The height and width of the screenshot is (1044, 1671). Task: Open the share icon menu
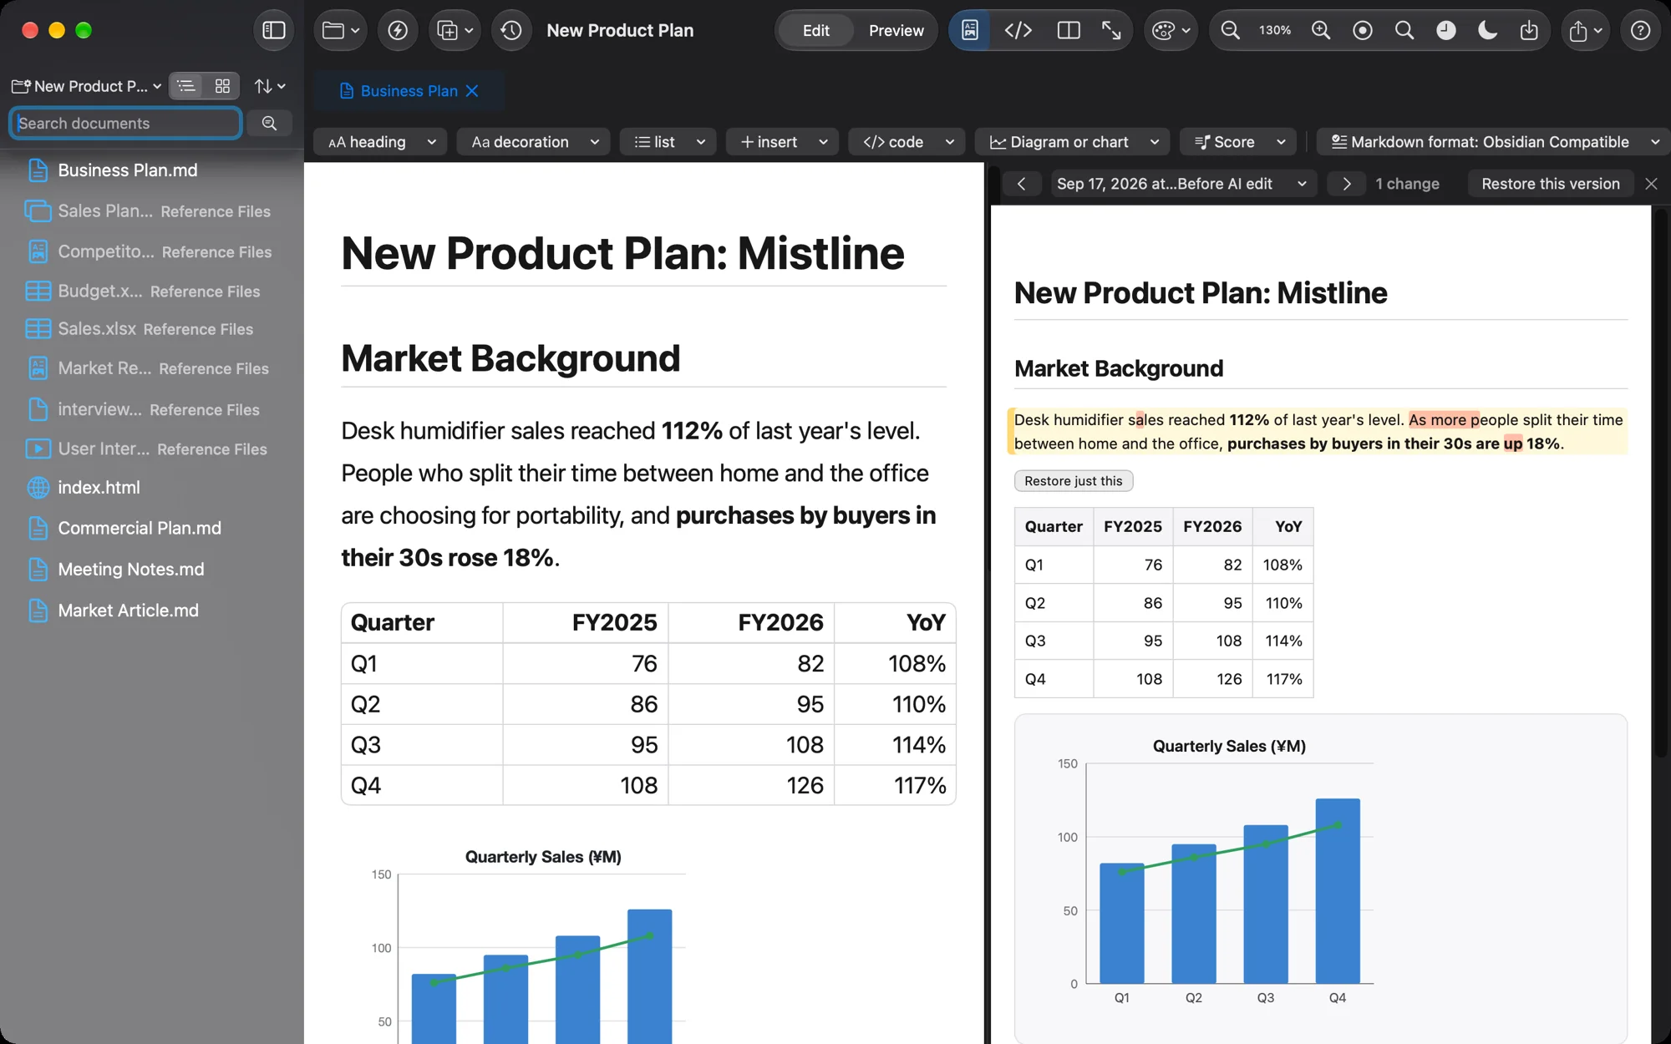point(1585,31)
